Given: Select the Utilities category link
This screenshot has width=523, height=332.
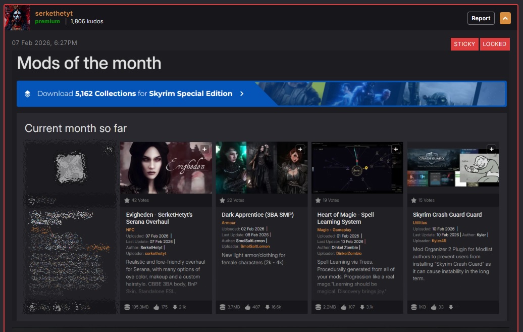Looking at the screenshot, I should coord(420,223).
